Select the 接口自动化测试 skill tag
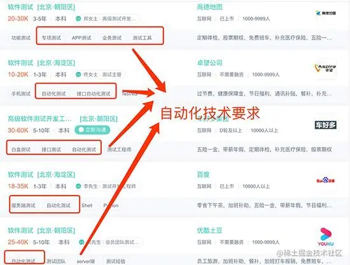This screenshot has height=265, width=350. (x=94, y=94)
